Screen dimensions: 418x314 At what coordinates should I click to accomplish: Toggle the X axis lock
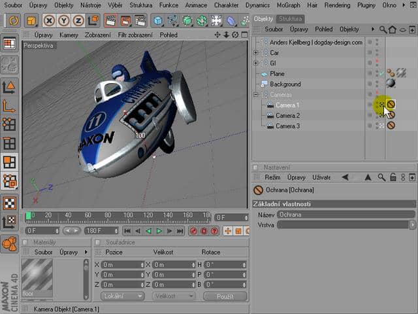click(x=49, y=20)
